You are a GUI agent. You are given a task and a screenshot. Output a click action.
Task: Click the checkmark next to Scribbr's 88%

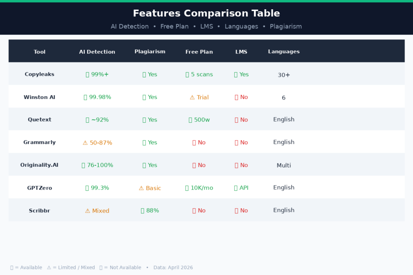(143, 210)
